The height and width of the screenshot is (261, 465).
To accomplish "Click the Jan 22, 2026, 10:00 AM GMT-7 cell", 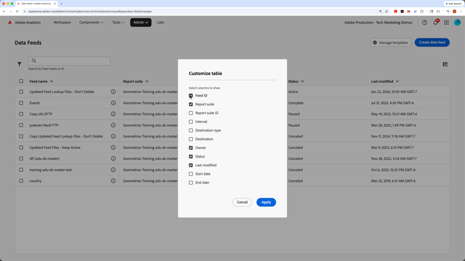I will (x=394, y=92).
